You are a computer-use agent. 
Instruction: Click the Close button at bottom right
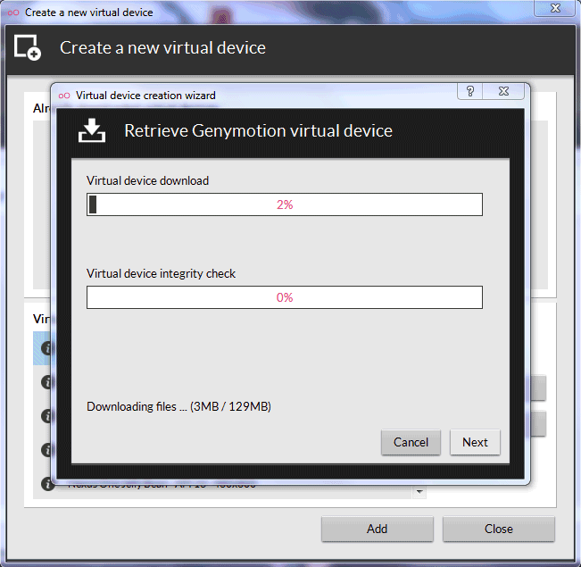point(498,529)
